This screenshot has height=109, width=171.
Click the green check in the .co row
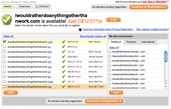(x=64, y=57)
